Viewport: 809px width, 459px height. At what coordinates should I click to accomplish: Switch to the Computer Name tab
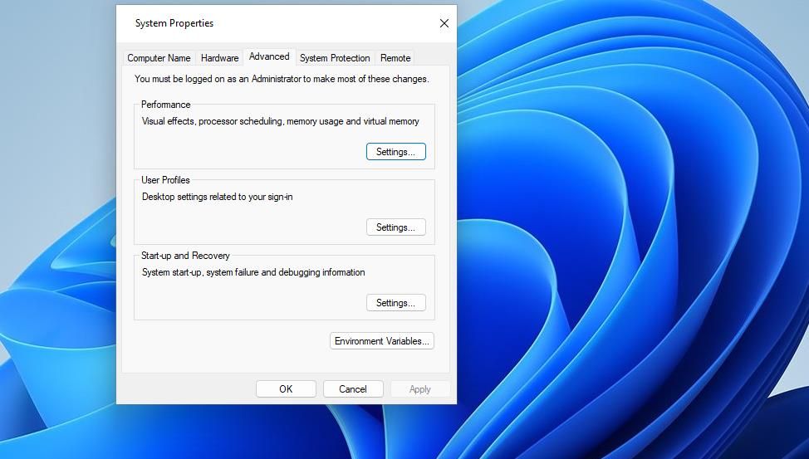click(x=159, y=58)
